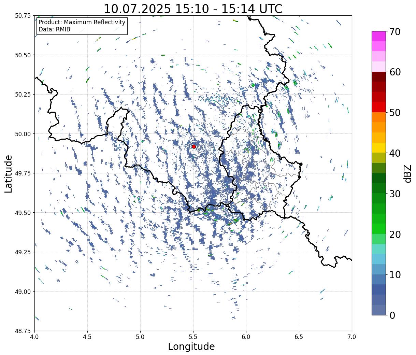Click colorbar tick label 60
This screenshot has height=355, width=416.
tap(395, 72)
